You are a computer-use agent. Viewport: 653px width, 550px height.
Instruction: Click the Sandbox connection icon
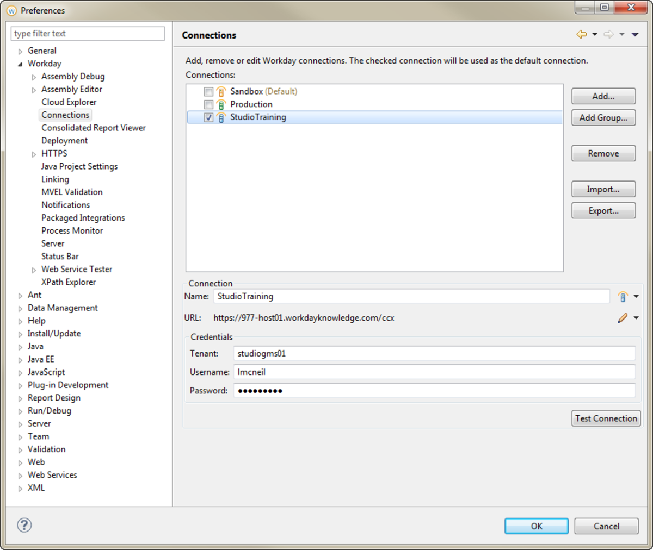point(221,91)
